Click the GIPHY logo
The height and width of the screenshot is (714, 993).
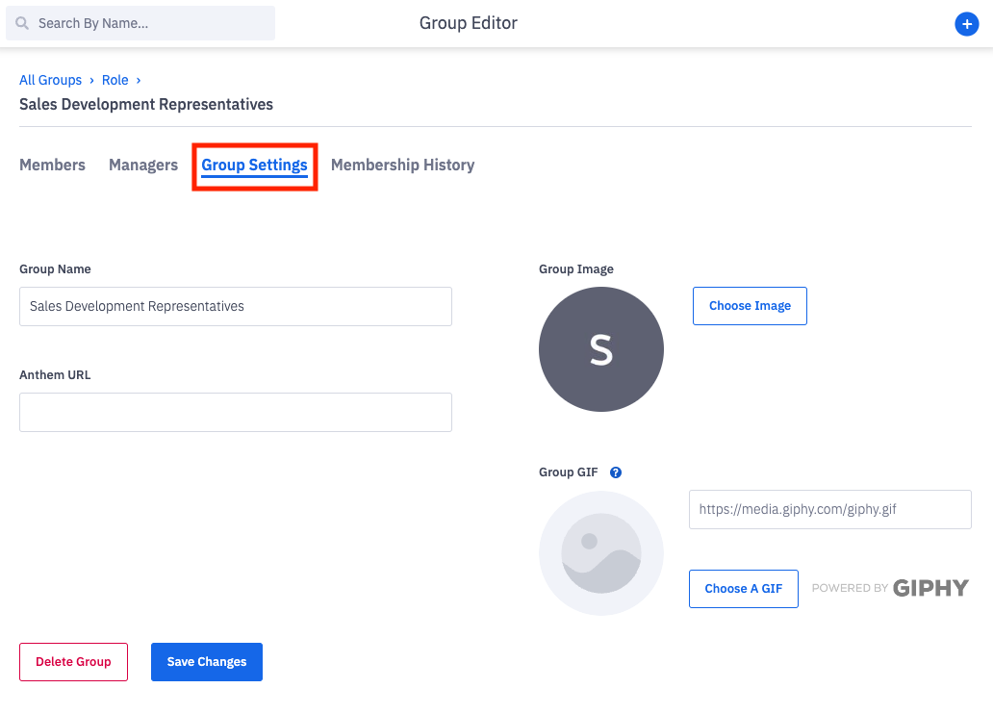(x=929, y=587)
